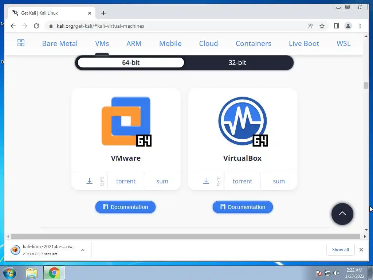
Task: Click the scrollbar up arrow
Action: [366, 36]
